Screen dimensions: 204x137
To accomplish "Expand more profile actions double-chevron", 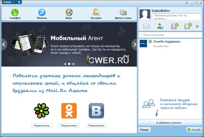I will coord(197,27).
